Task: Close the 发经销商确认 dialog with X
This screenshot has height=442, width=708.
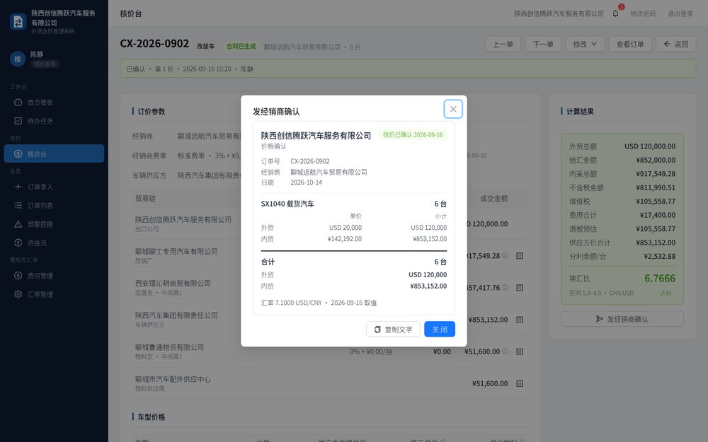Action: coord(453,109)
